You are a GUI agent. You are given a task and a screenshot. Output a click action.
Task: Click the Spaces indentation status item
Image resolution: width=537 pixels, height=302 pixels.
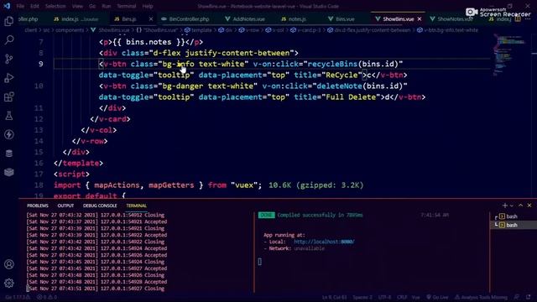point(362,297)
